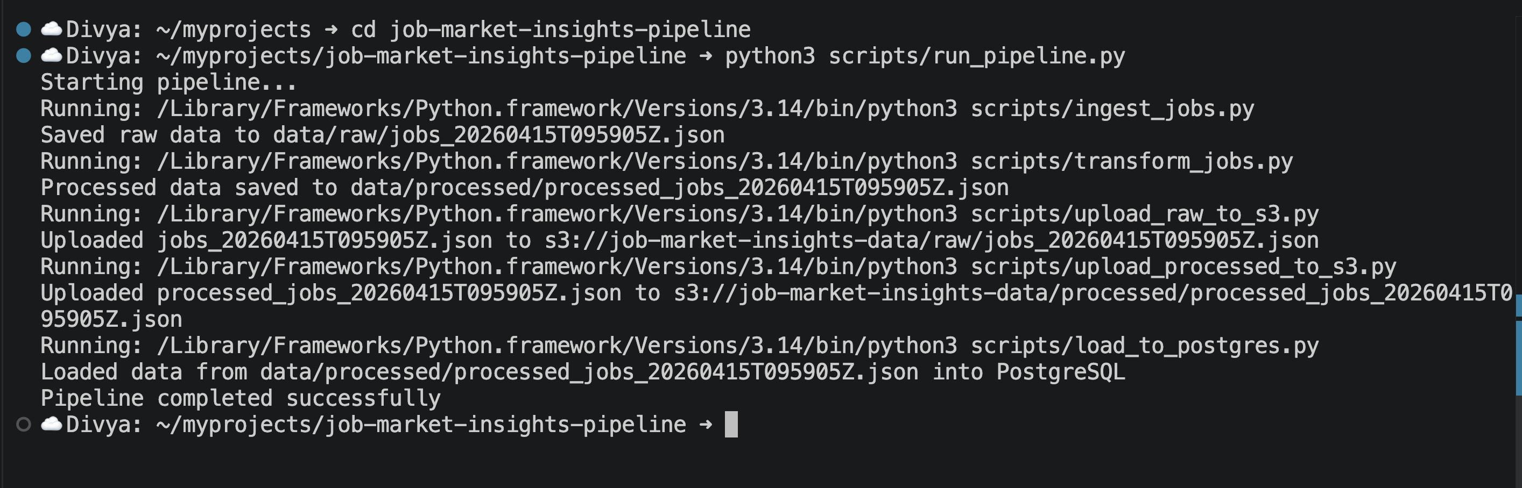
Task: Click the "Pipeline completed successfully" output line
Action: 240,398
